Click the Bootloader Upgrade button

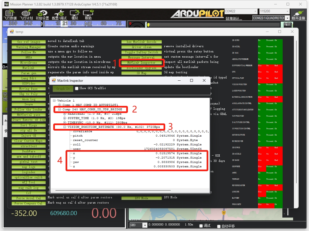[141, 68]
